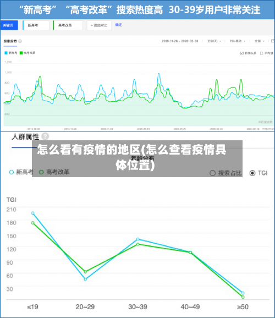Click the green ≤19 data point

click(33, 223)
